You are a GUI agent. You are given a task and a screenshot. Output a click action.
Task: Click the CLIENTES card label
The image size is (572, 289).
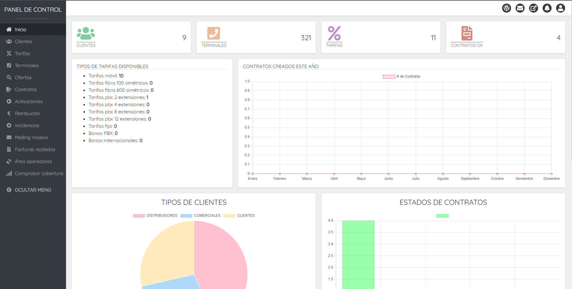click(x=86, y=45)
